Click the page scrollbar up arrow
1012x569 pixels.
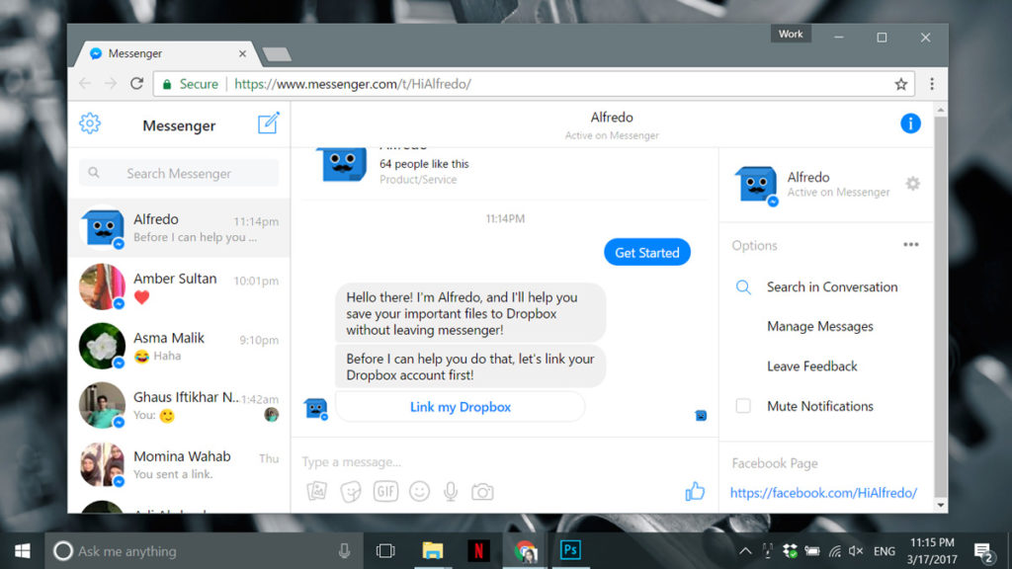(x=941, y=111)
